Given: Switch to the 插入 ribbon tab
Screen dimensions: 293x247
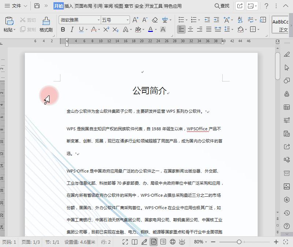Looking at the screenshot, I should pos(68,6).
